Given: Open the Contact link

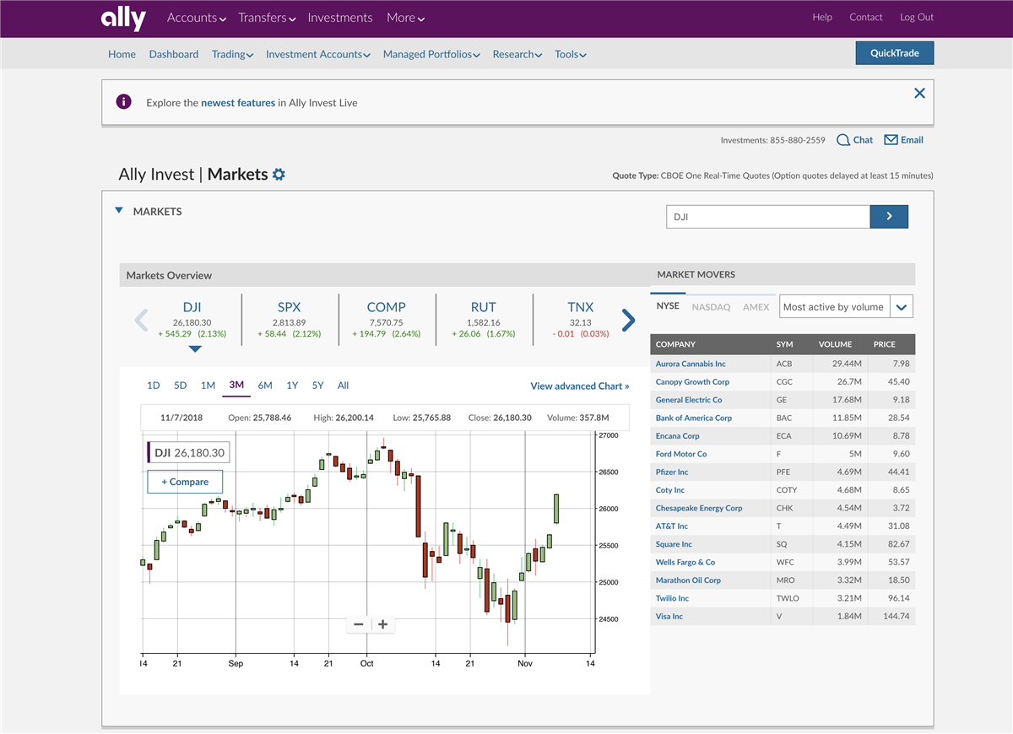Looking at the screenshot, I should [866, 17].
